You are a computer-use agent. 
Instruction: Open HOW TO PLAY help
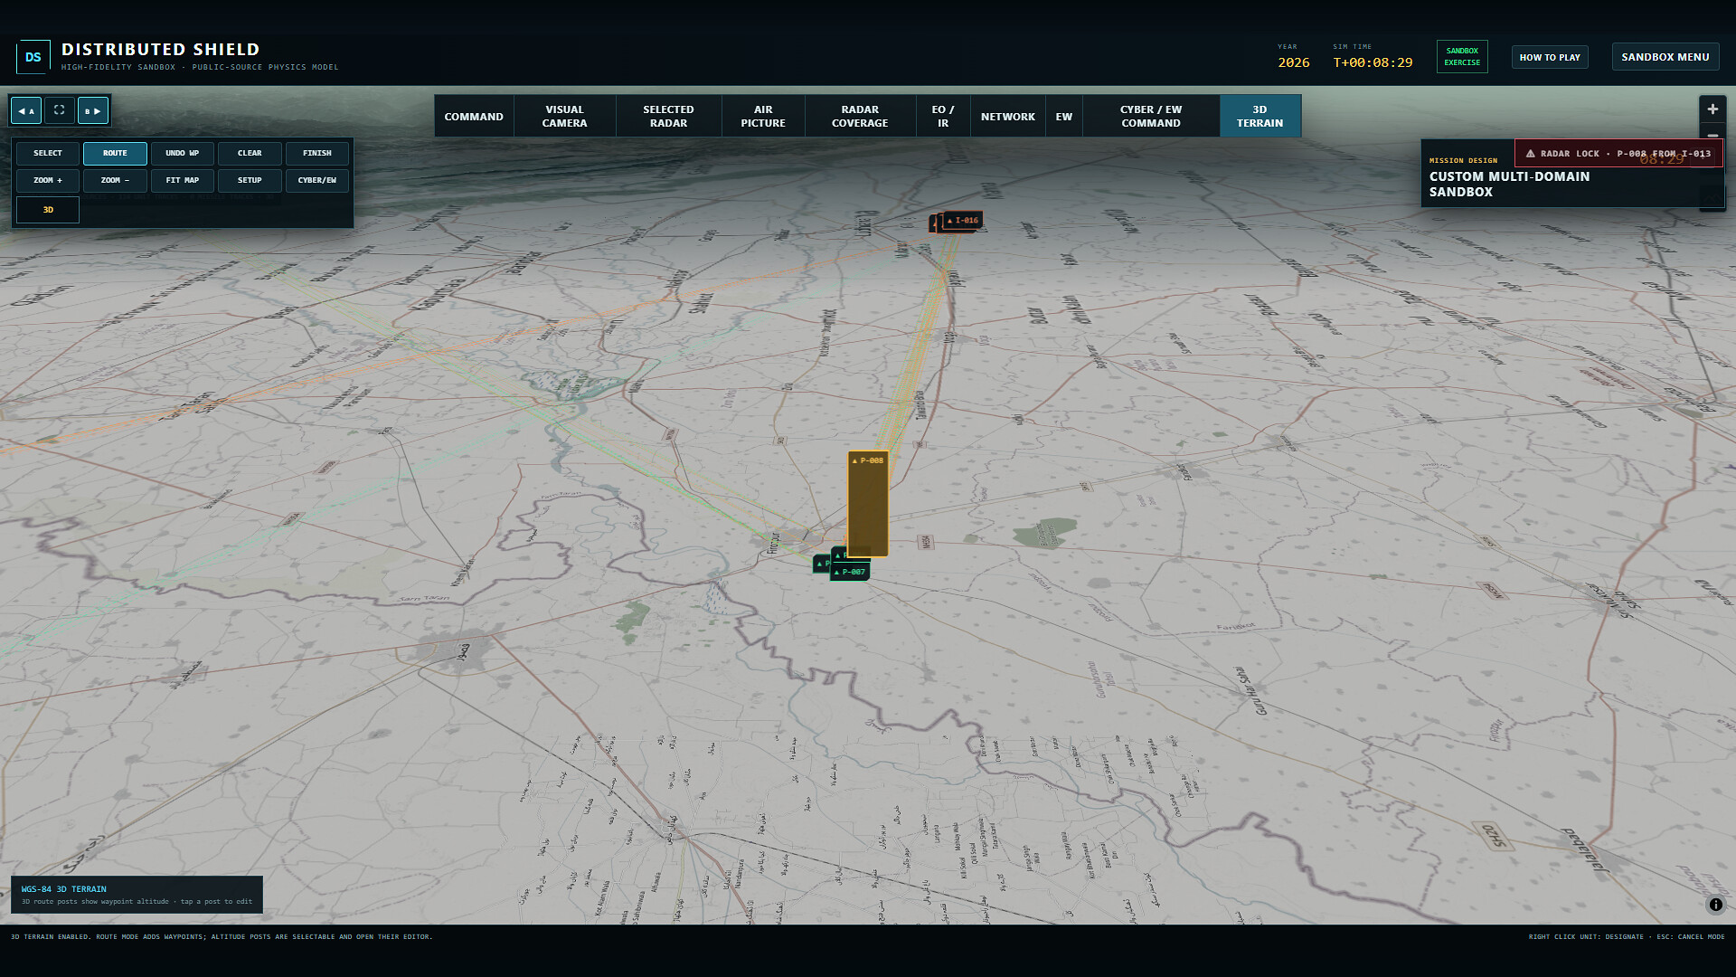coord(1550,57)
